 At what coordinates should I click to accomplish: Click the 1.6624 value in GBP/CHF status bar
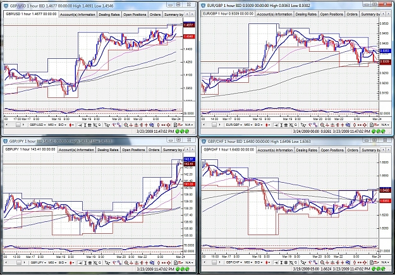pos(326,269)
